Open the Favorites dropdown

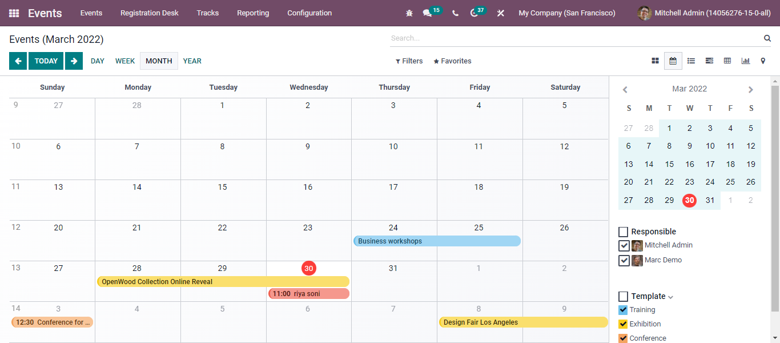(x=452, y=61)
